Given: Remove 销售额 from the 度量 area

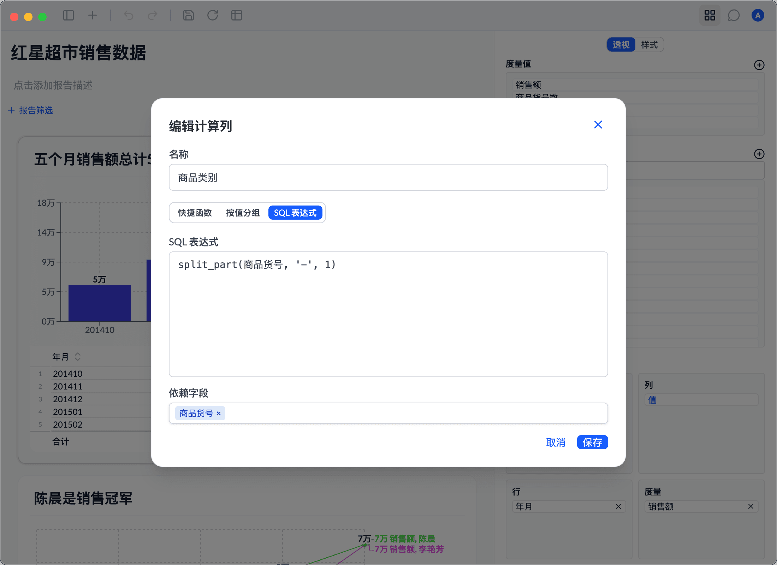Looking at the screenshot, I should [751, 506].
